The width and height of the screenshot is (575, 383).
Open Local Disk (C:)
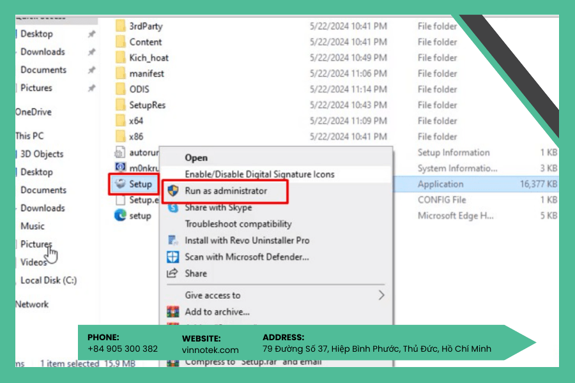coord(49,280)
